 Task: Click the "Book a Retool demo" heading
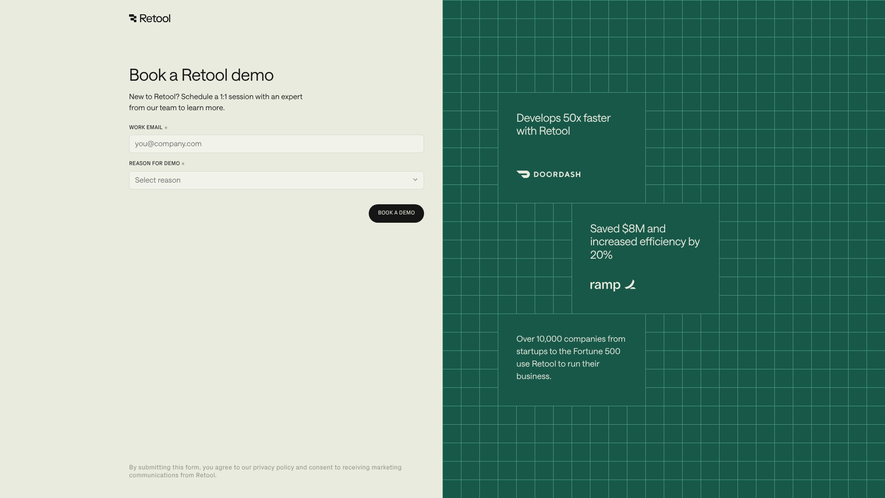pyautogui.click(x=201, y=75)
